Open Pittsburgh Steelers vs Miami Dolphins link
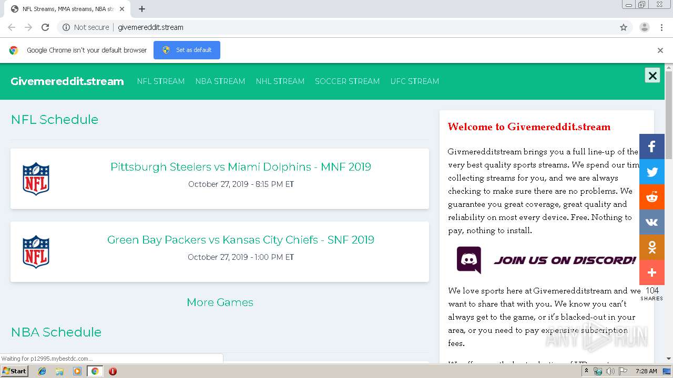Viewport: 673px width, 378px height. pyautogui.click(x=241, y=167)
